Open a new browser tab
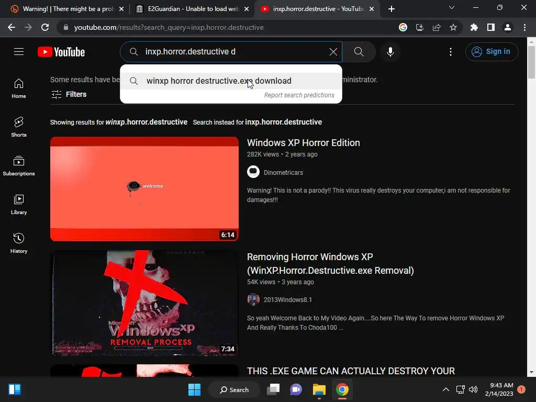This screenshot has width=536, height=402. pyautogui.click(x=392, y=9)
